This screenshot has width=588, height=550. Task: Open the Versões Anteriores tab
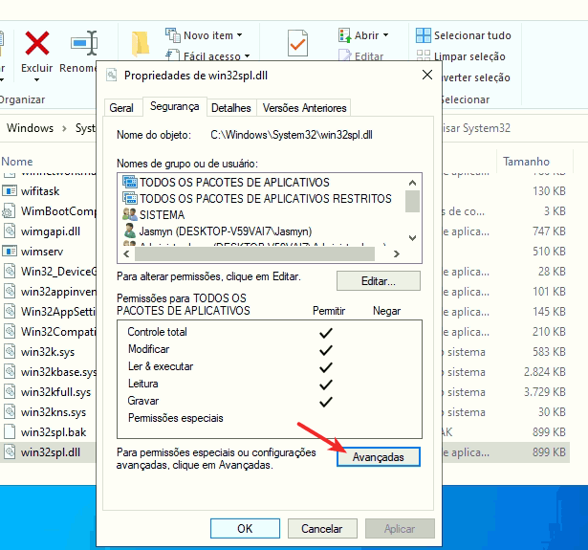[x=304, y=108]
